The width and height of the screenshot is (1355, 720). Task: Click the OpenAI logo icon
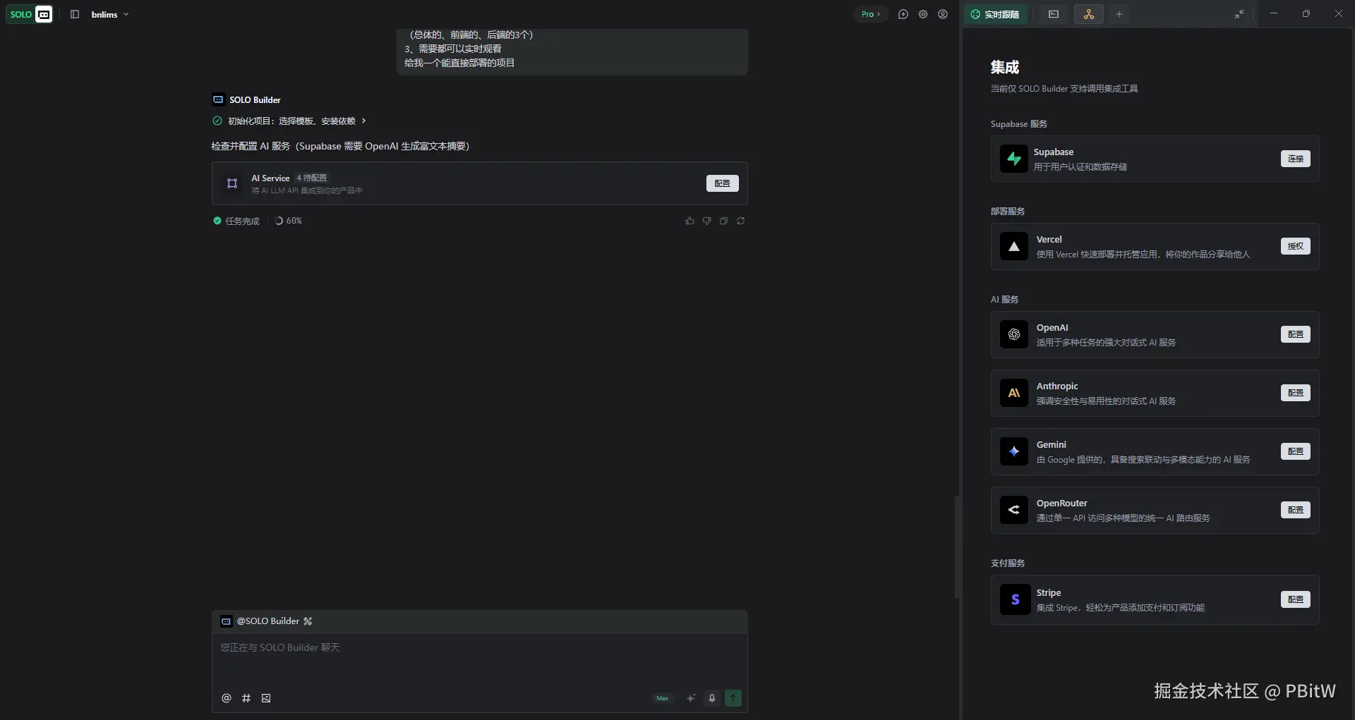coord(1014,334)
